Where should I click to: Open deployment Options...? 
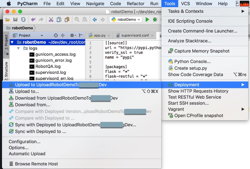(x=82, y=148)
